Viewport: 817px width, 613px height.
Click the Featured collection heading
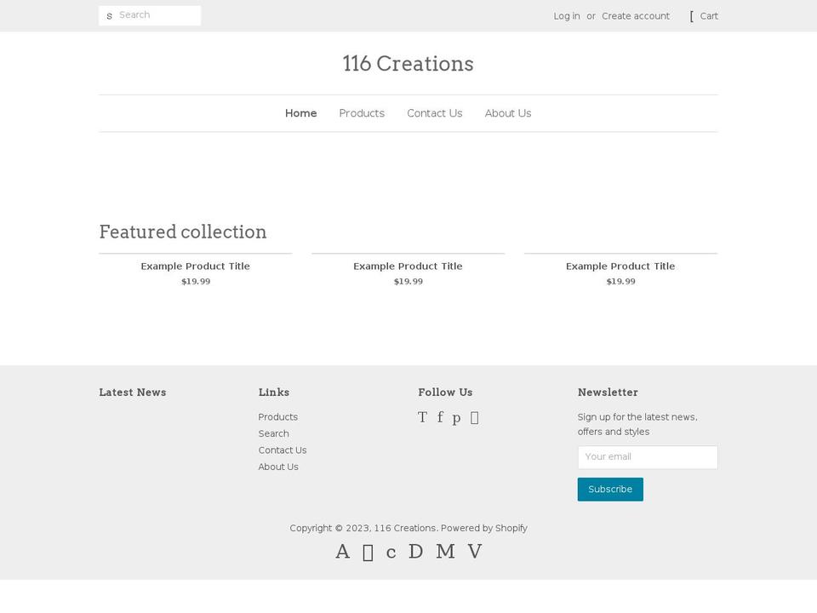click(183, 232)
